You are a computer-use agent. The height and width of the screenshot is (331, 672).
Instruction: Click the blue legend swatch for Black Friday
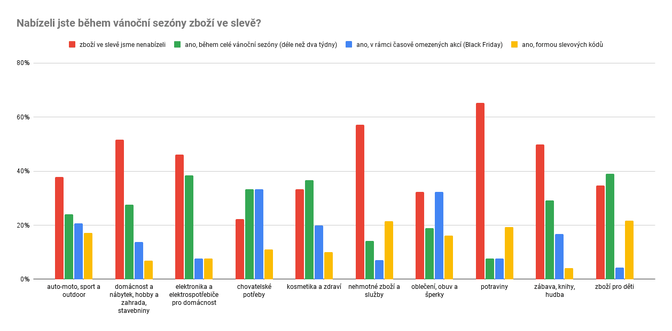click(x=349, y=45)
